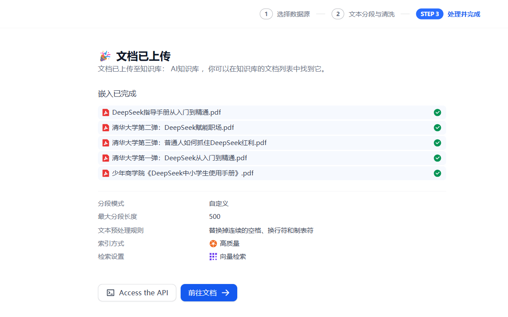Go to 文本分段与清洗 step label
508x317 pixels.
pyautogui.click(x=372, y=14)
